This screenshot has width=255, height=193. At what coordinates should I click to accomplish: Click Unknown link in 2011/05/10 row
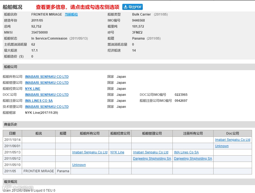[79, 165]
